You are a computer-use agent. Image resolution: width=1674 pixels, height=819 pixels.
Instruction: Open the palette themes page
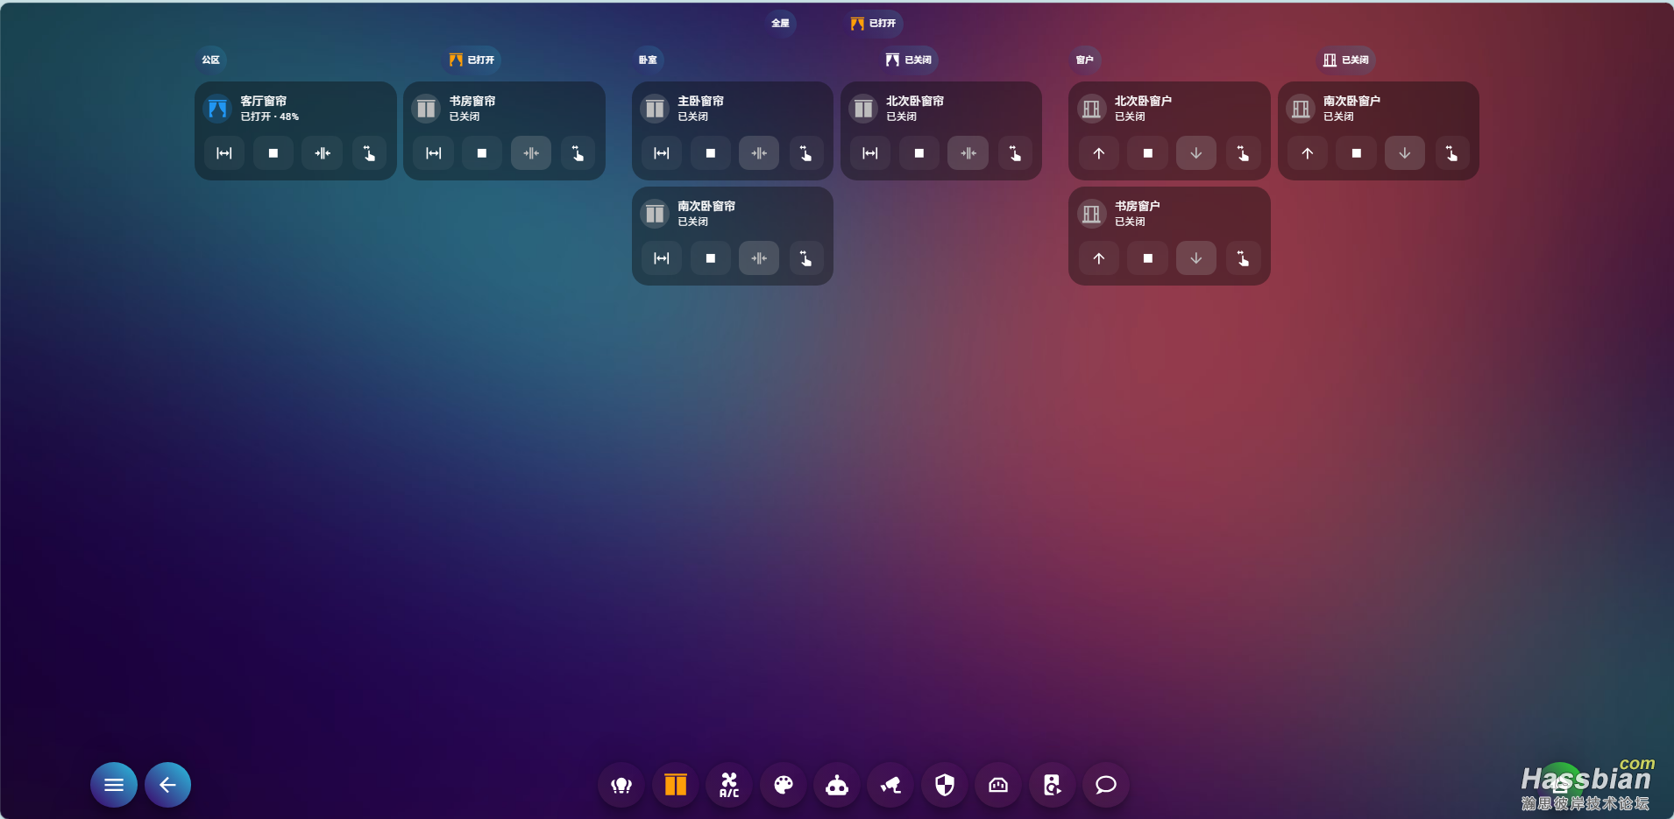[784, 785]
